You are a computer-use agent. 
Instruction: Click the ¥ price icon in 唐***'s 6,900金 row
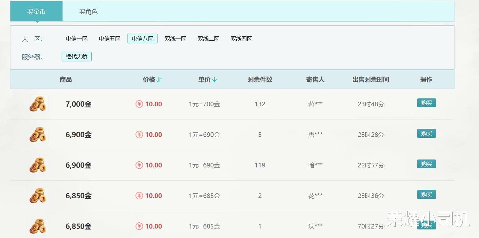pyautogui.click(x=139, y=134)
